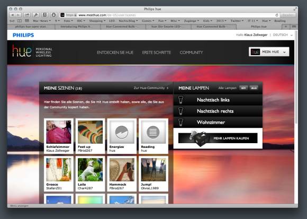Viewport: 307px width, 219px height.
Task: Click the open-book bookmarks icon
Action: point(20,21)
